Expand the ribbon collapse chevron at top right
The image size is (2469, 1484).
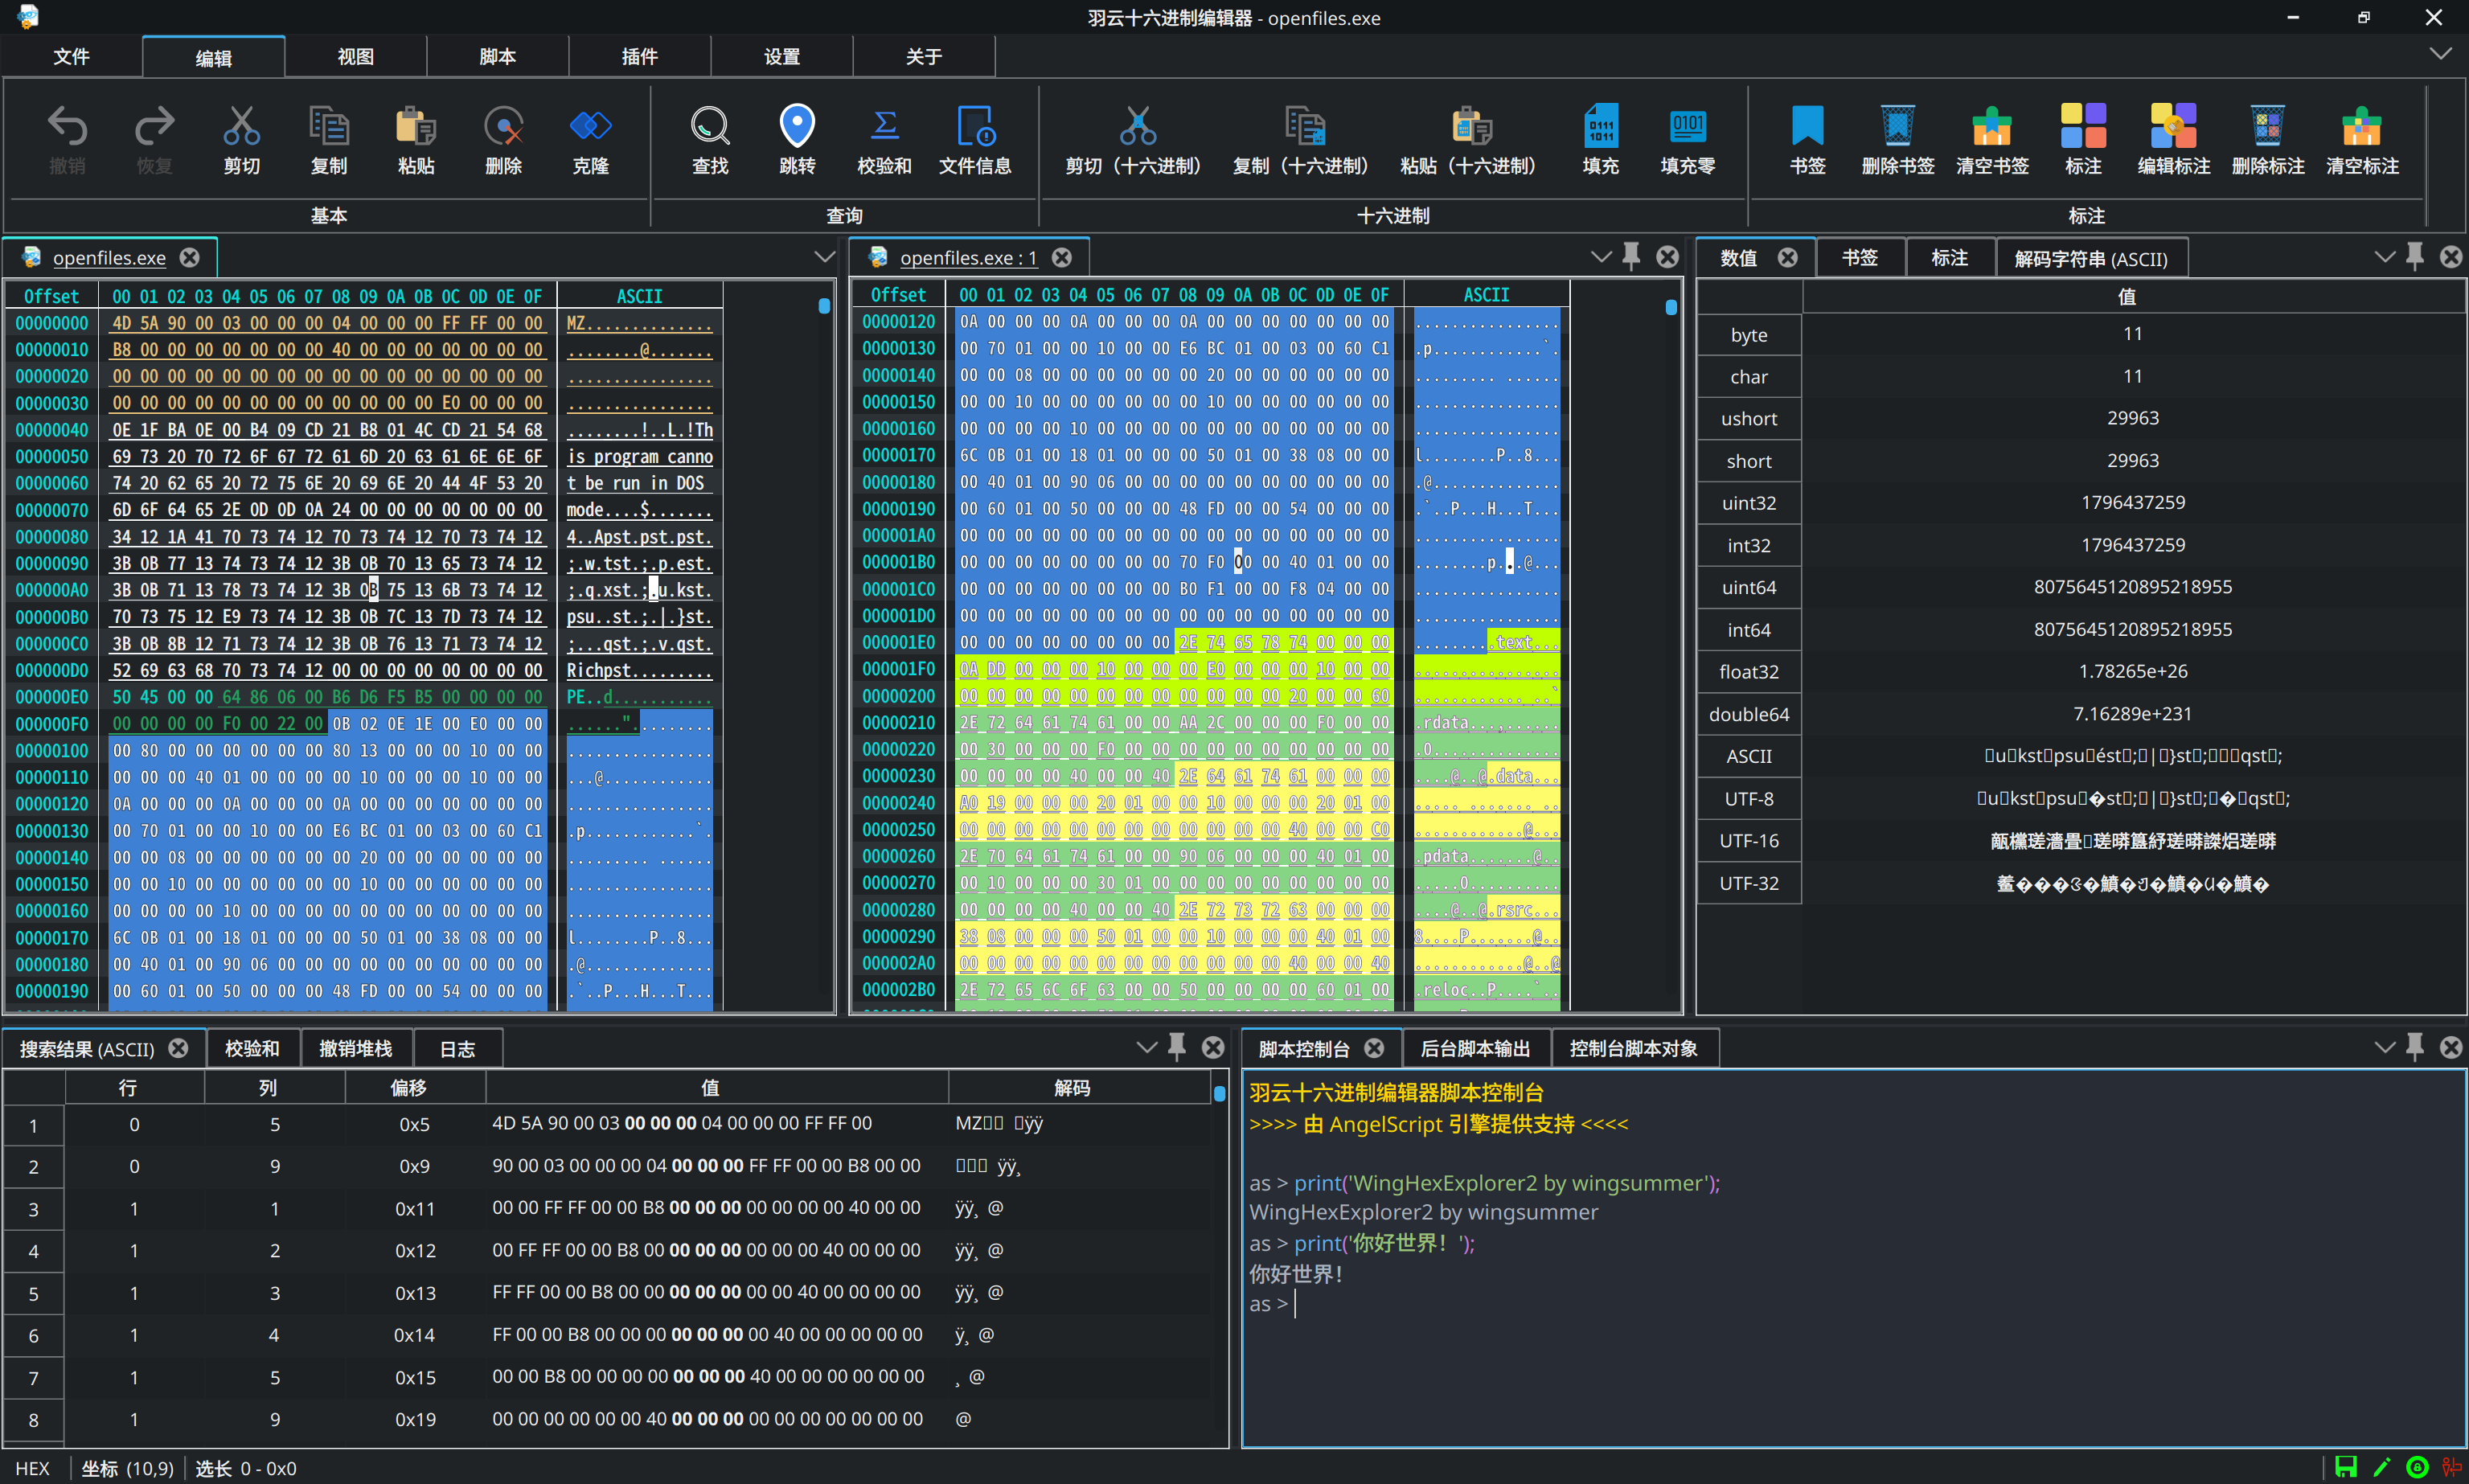pos(2440,54)
